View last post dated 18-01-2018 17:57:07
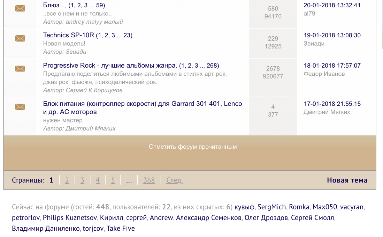The image size is (383, 237). [x=332, y=66]
